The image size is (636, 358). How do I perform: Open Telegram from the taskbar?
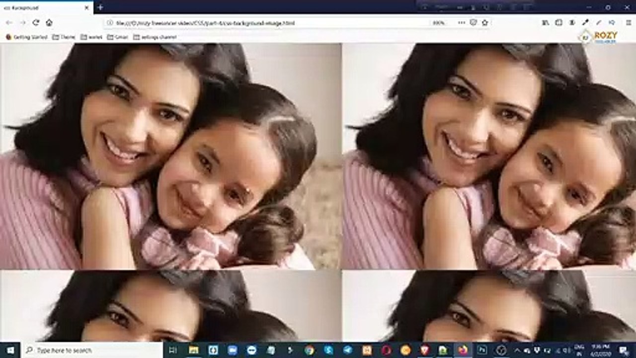[348, 350]
